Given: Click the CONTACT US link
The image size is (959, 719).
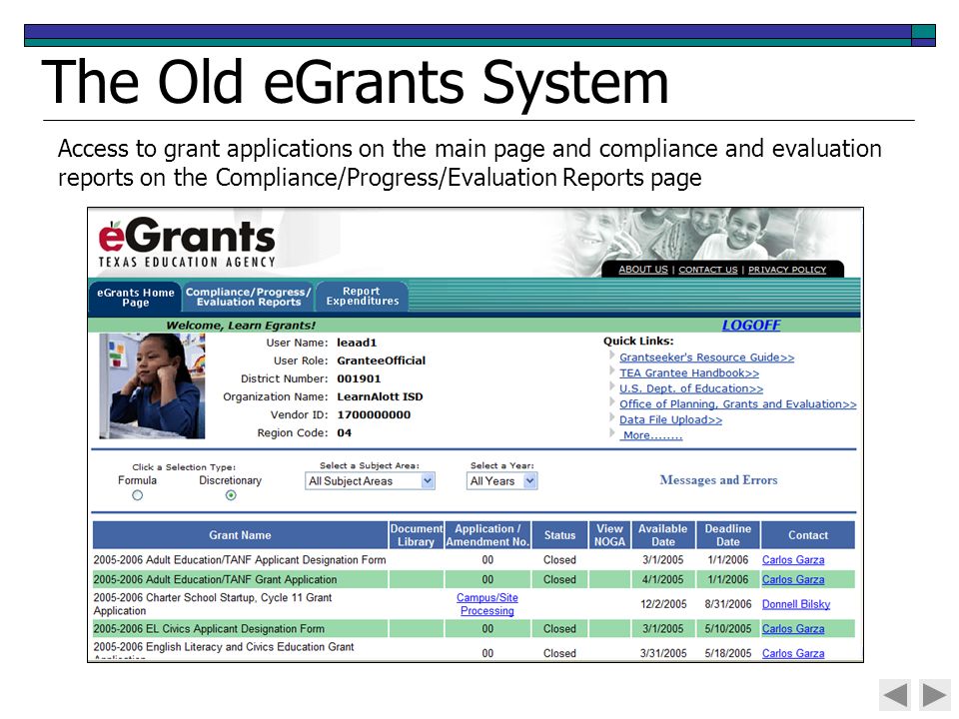Looking at the screenshot, I should (x=707, y=270).
